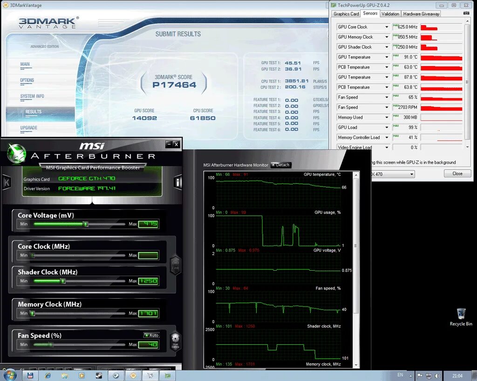Screen dimensions: 477x381
Task: Open the Kombustor 'K' side button in Afterburner
Action: (7, 182)
